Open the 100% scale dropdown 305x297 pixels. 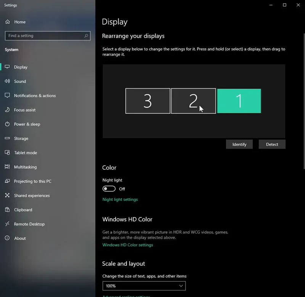tap(144, 286)
